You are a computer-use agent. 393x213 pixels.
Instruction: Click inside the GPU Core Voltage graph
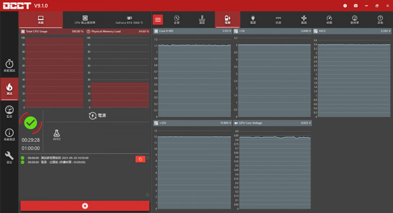click(275, 169)
